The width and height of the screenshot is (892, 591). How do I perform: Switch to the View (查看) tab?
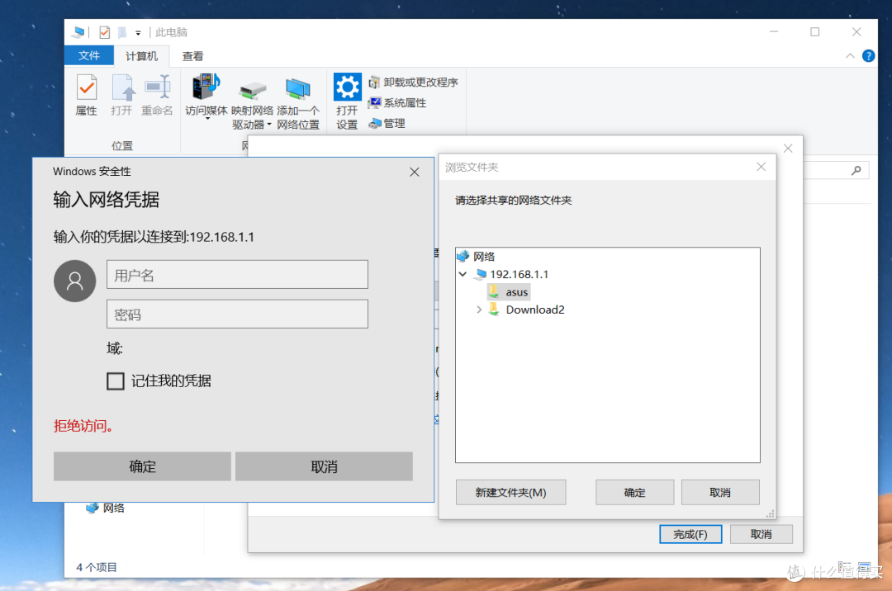(192, 55)
